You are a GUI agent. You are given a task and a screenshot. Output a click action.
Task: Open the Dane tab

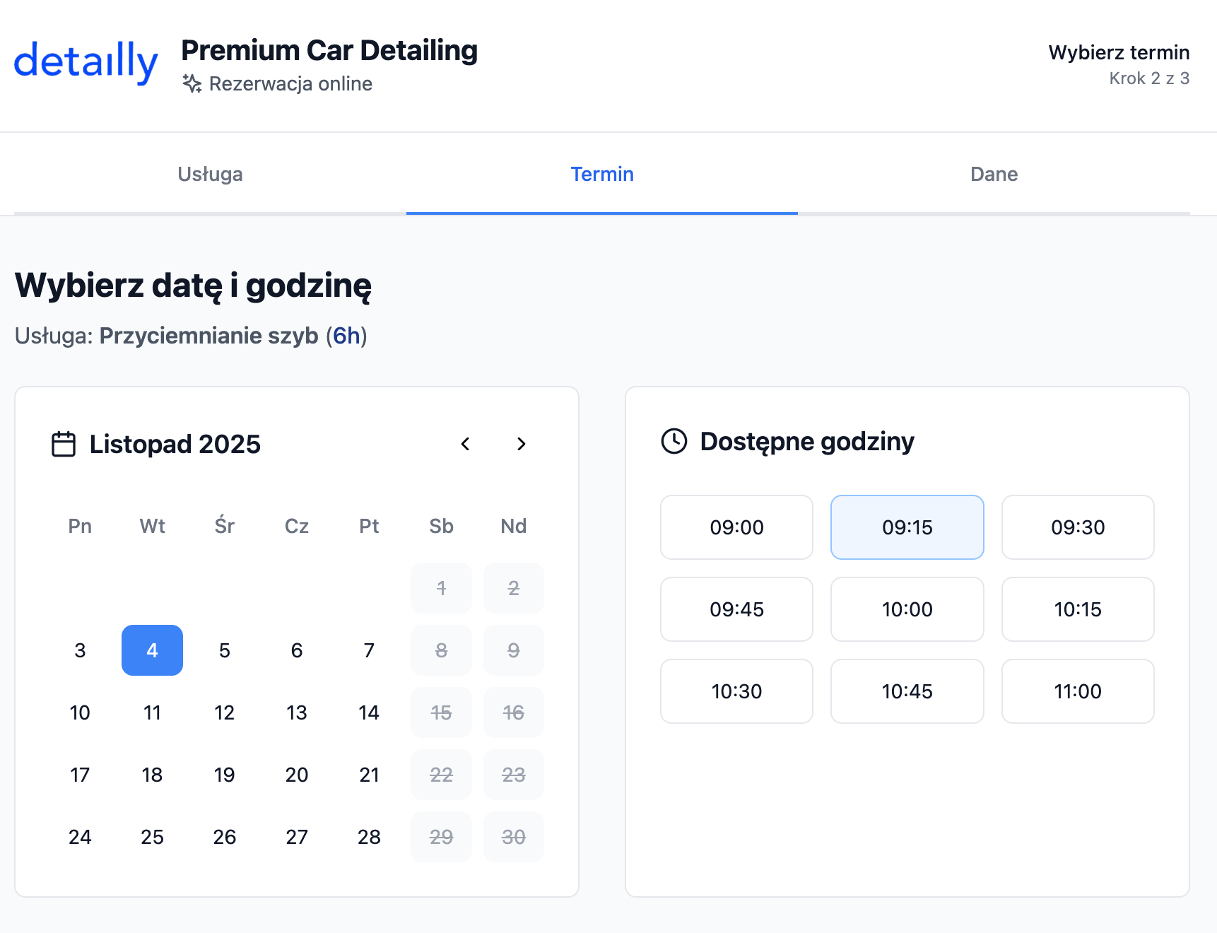[994, 174]
